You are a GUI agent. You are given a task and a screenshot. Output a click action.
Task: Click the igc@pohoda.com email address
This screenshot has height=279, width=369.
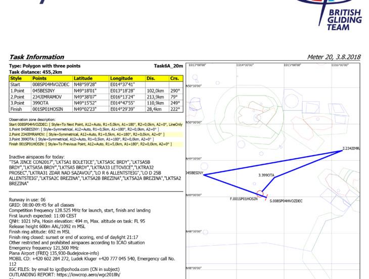tap(75, 270)
